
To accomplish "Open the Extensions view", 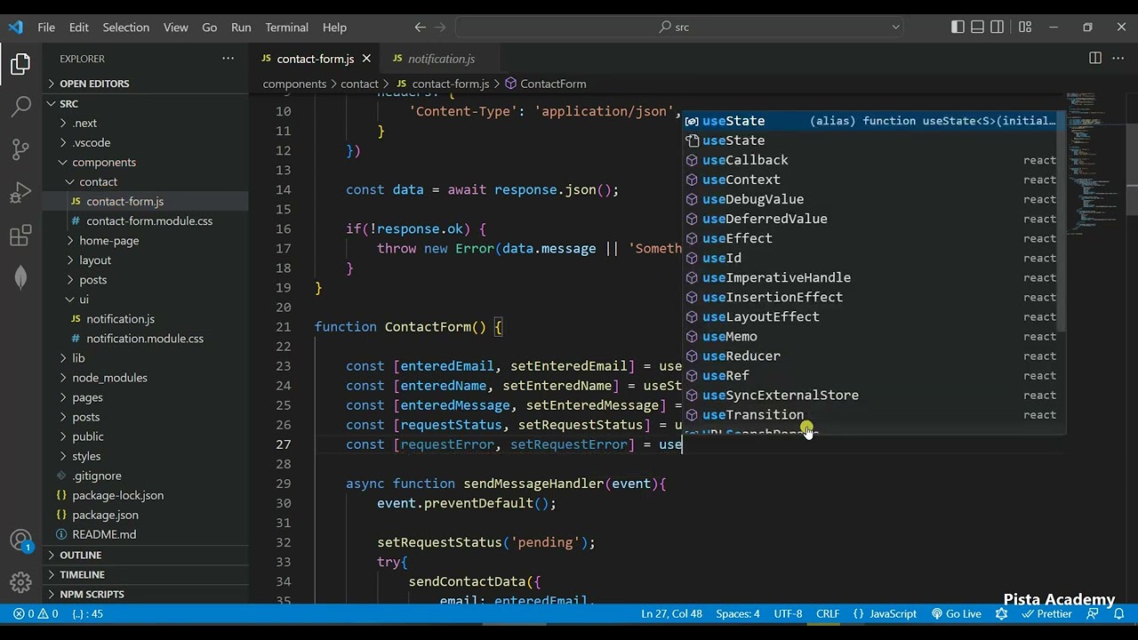I will click(20, 236).
